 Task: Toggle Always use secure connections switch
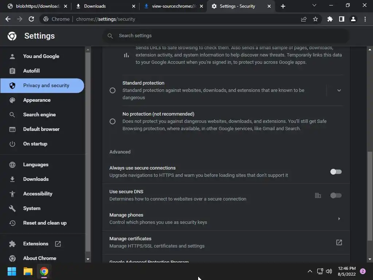(x=336, y=172)
